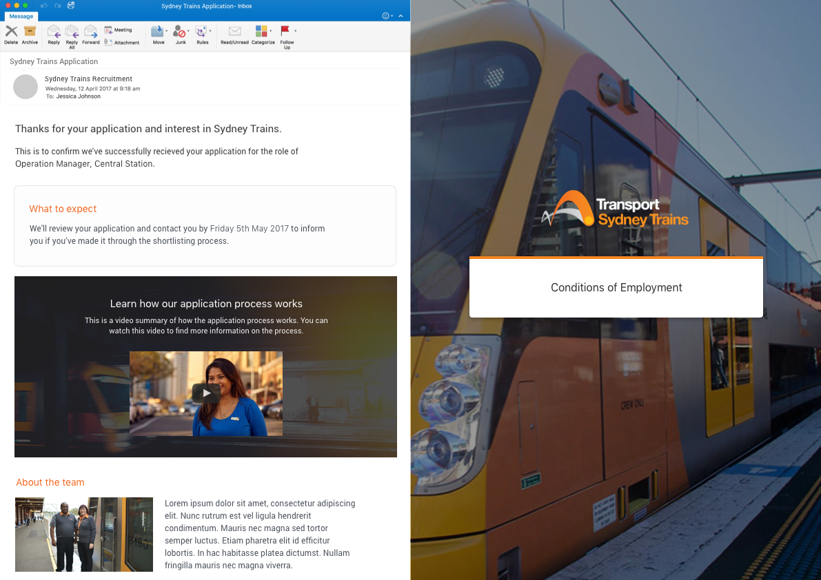This screenshot has height=580, width=821.
Task: Click the About the team heading
Action: [x=50, y=482]
